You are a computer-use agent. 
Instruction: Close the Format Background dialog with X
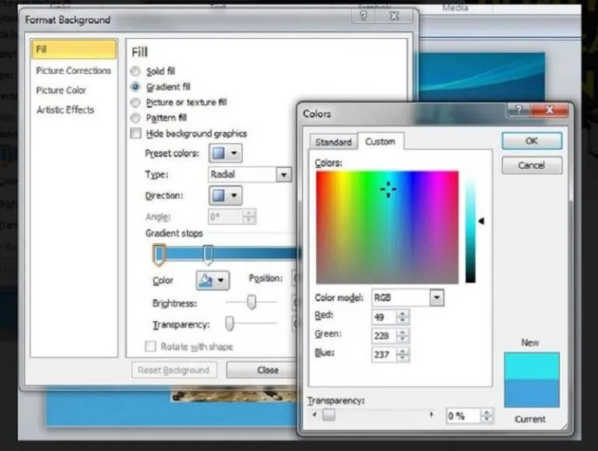coord(394,16)
